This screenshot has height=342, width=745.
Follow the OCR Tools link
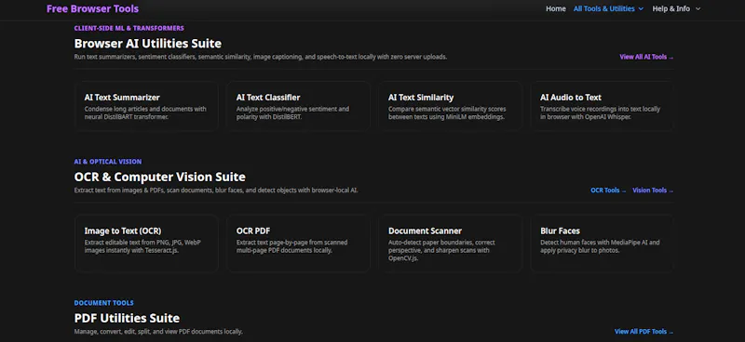click(608, 191)
